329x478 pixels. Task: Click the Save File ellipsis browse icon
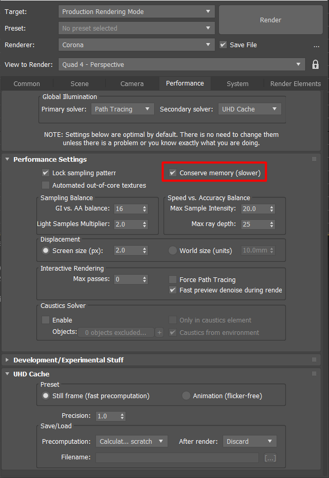[317, 46]
